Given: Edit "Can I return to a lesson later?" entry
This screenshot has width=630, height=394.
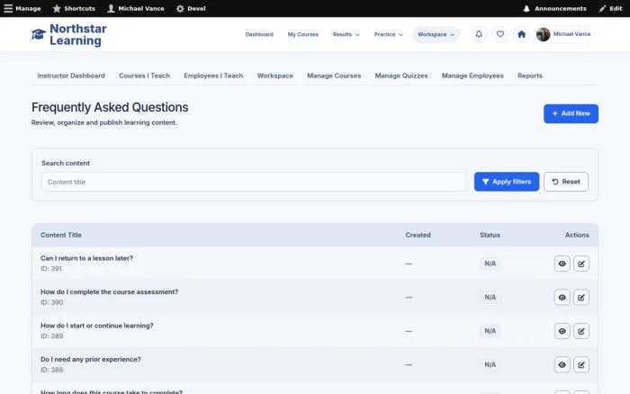Looking at the screenshot, I should pyautogui.click(x=581, y=264).
